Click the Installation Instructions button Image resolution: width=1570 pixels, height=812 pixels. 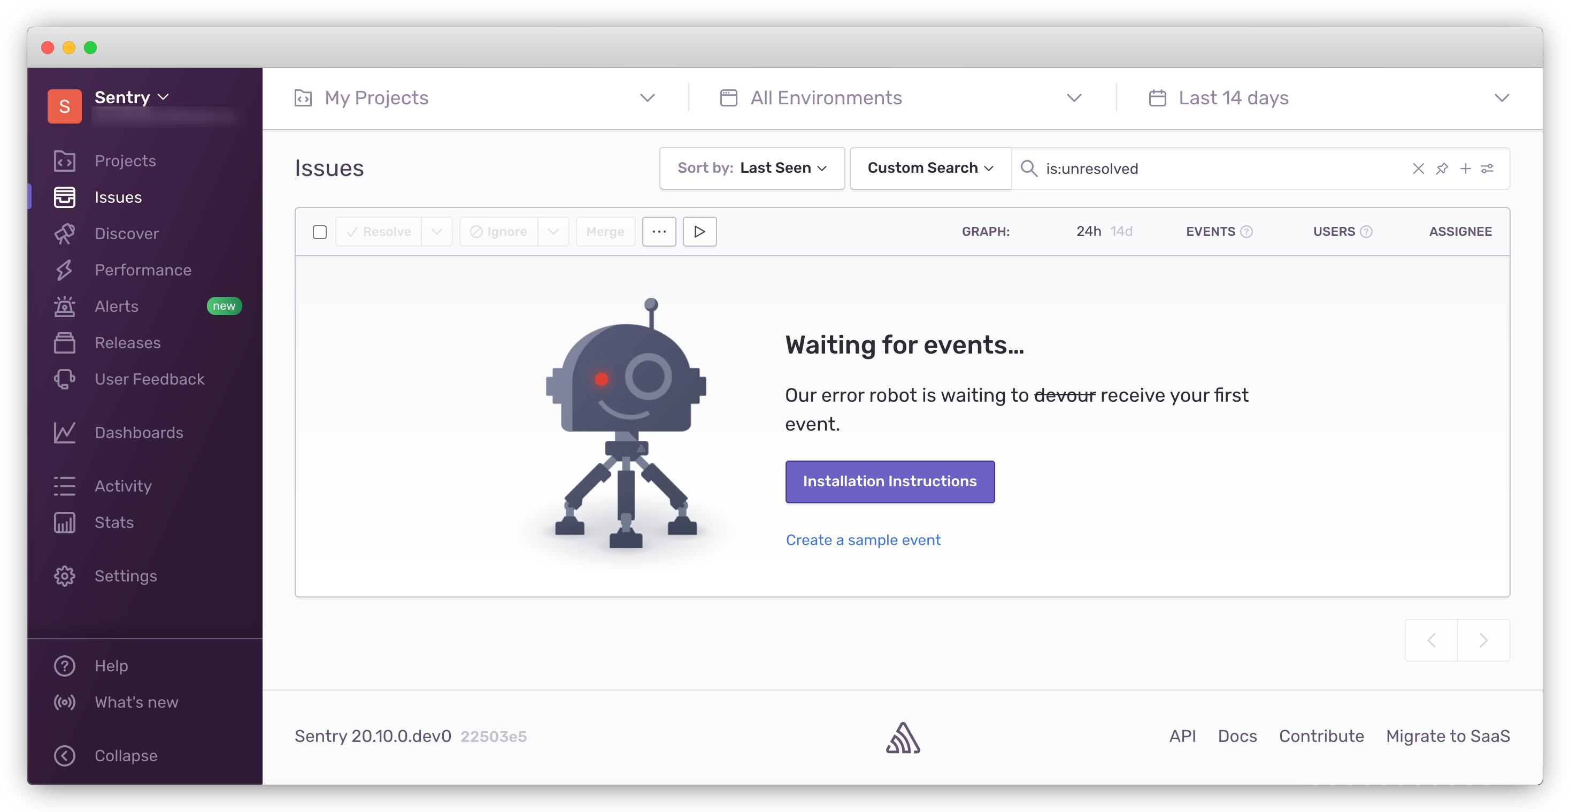pyautogui.click(x=889, y=481)
